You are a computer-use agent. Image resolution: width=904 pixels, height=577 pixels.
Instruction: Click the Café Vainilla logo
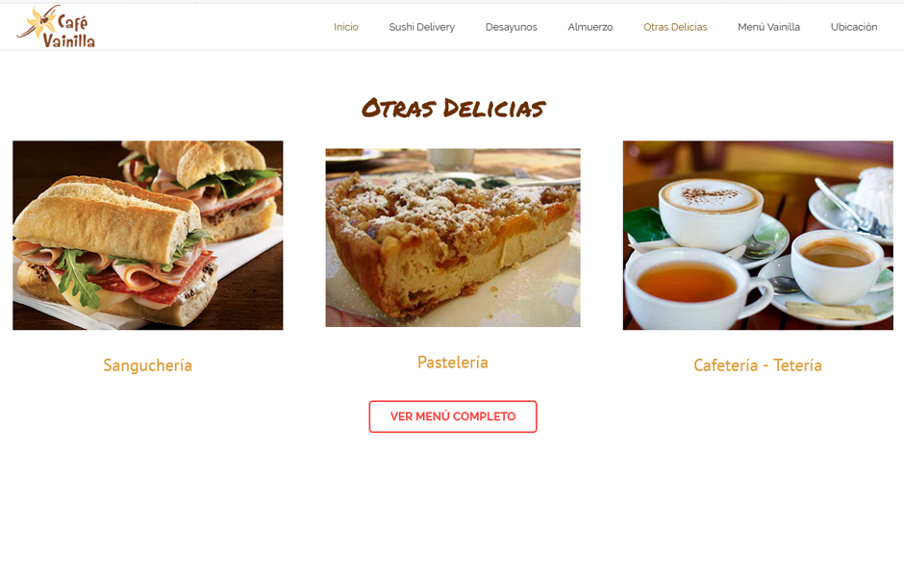56,26
